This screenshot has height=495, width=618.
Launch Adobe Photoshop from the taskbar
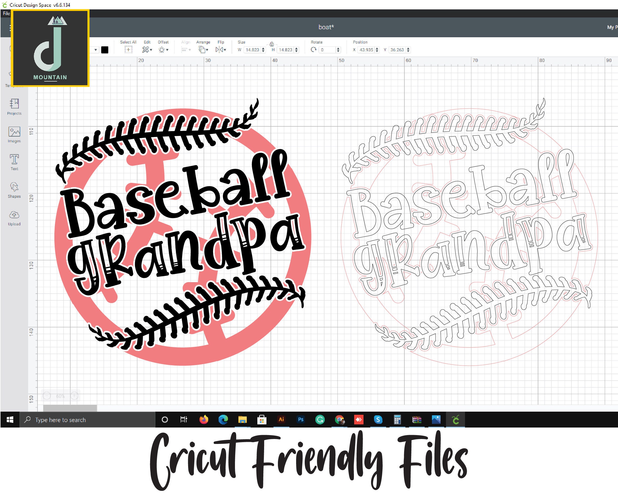click(301, 419)
